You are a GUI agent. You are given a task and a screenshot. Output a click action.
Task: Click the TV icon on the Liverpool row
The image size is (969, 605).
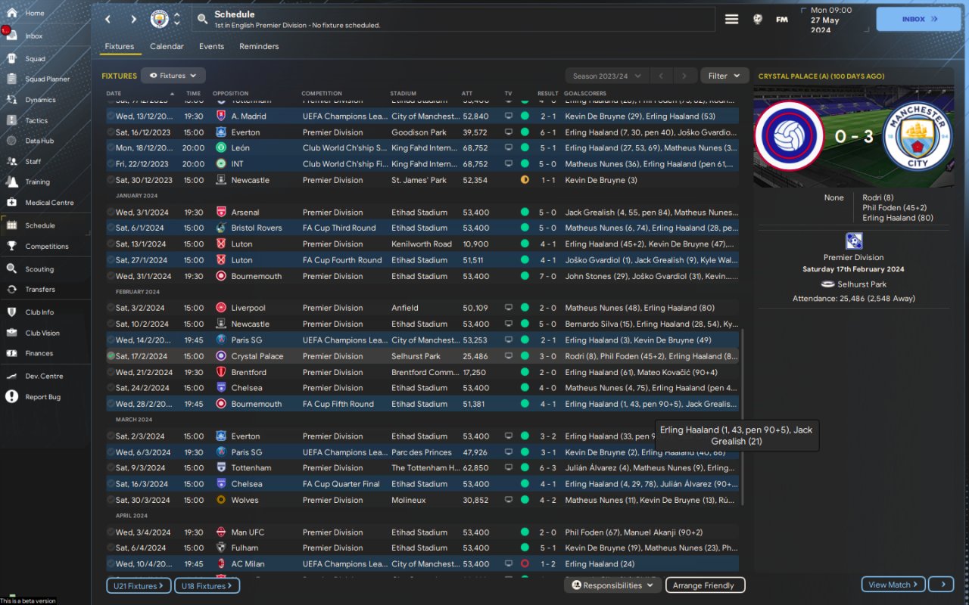point(509,308)
